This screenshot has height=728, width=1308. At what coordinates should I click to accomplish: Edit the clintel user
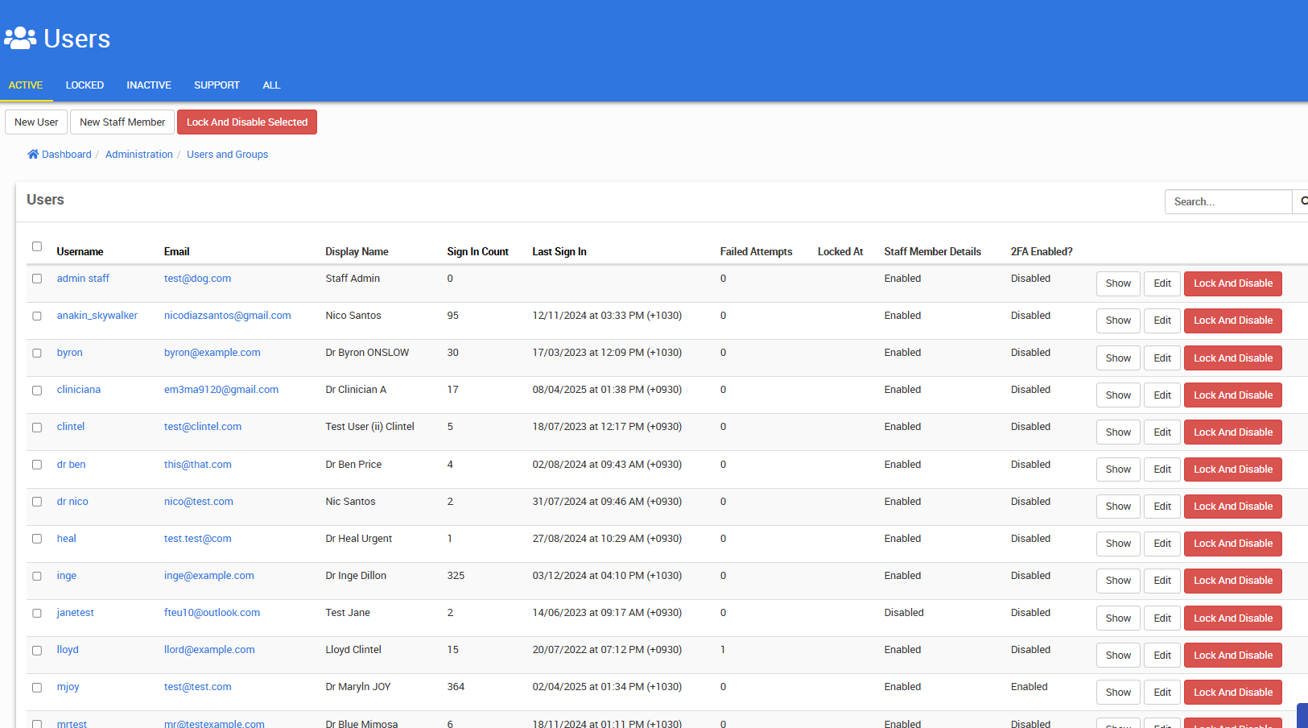(x=1162, y=432)
